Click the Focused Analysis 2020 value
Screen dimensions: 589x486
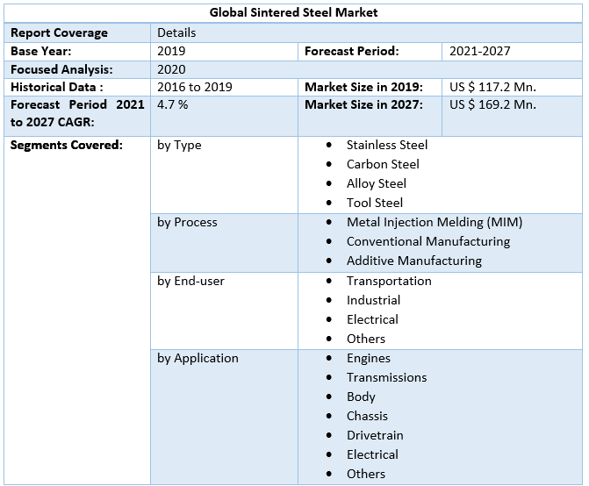click(x=171, y=69)
